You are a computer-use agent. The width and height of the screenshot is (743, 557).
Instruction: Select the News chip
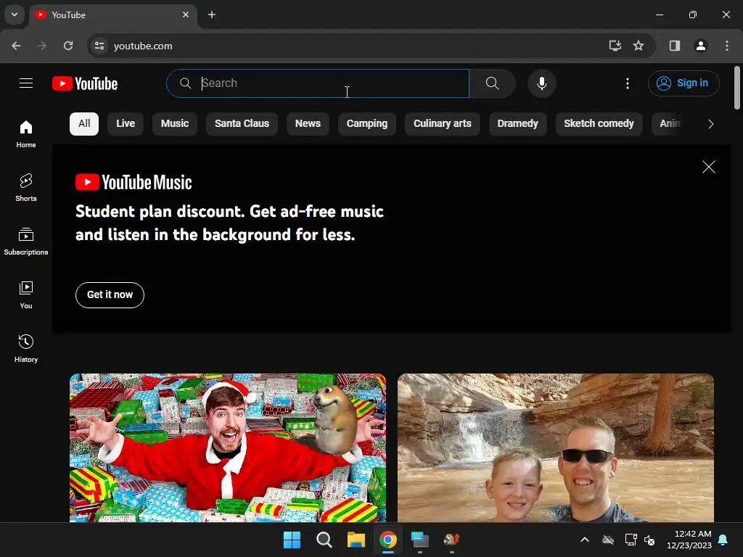click(x=308, y=124)
